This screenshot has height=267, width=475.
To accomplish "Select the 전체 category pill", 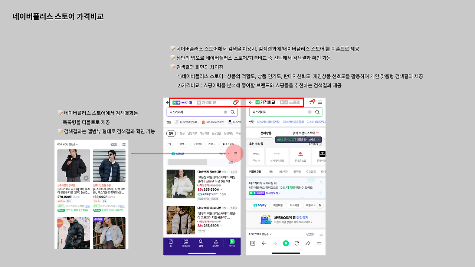I will pyautogui.click(x=171, y=133).
